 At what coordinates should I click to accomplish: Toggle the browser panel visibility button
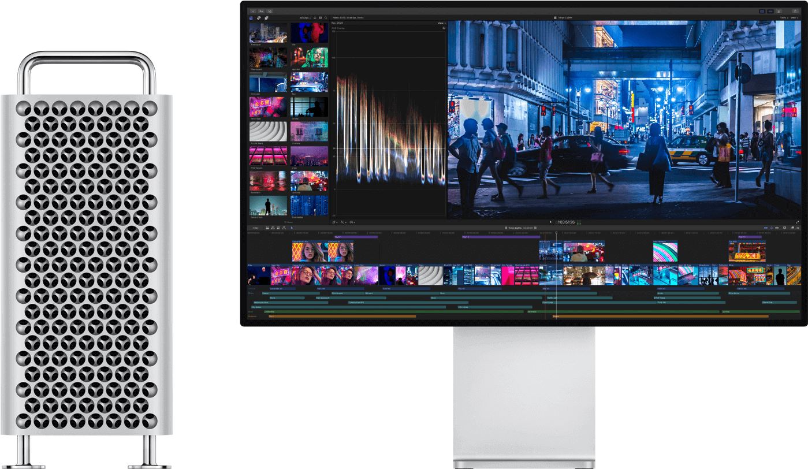(762, 11)
